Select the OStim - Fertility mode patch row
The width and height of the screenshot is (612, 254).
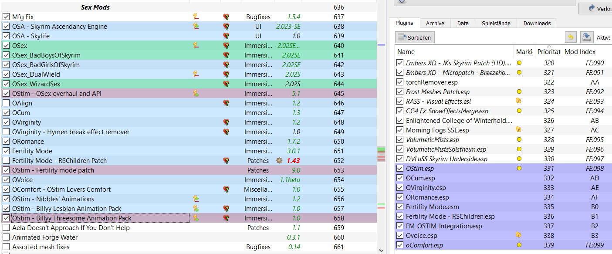coord(188,170)
